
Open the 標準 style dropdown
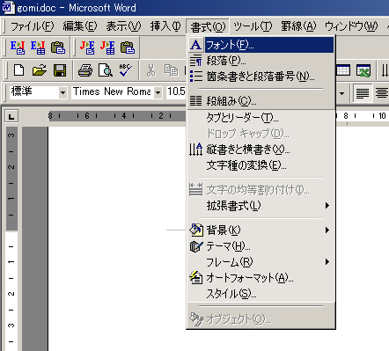(62, 92)
